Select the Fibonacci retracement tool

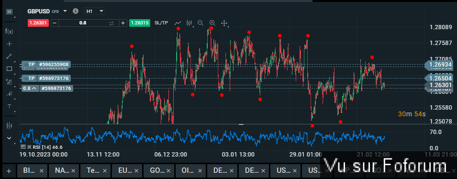[9, 81]
